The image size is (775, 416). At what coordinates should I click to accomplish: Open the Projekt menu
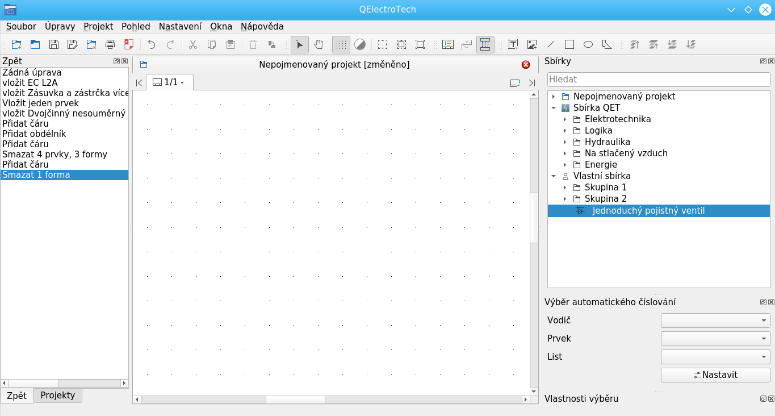(x=98, y=26)
